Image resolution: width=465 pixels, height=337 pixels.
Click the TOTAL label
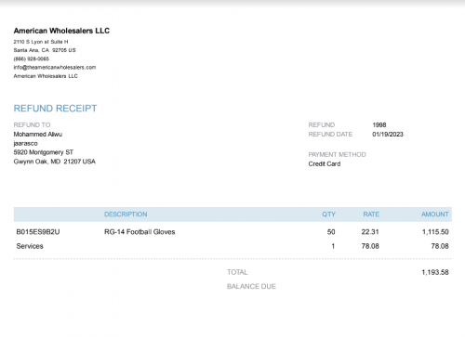click(x=237, y=272)
